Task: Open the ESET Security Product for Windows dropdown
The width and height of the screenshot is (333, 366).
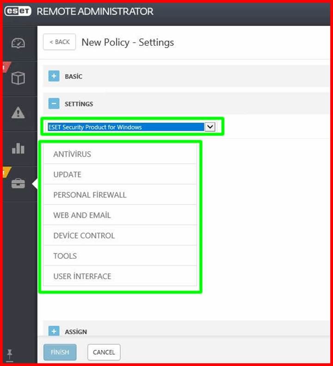Action: pyautogui.click(x=131, y=127)
